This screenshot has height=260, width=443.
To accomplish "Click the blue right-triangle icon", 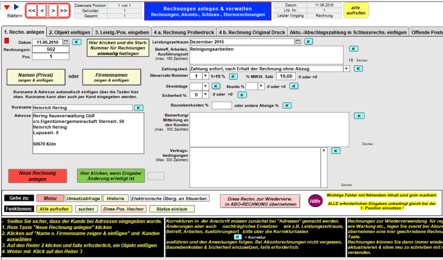I will 16,6.
